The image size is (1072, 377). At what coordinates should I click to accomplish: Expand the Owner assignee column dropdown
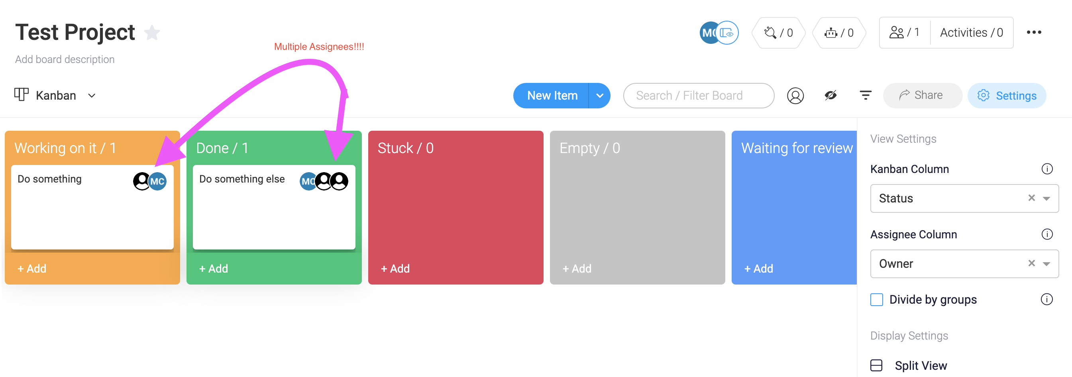[1046, 264]
